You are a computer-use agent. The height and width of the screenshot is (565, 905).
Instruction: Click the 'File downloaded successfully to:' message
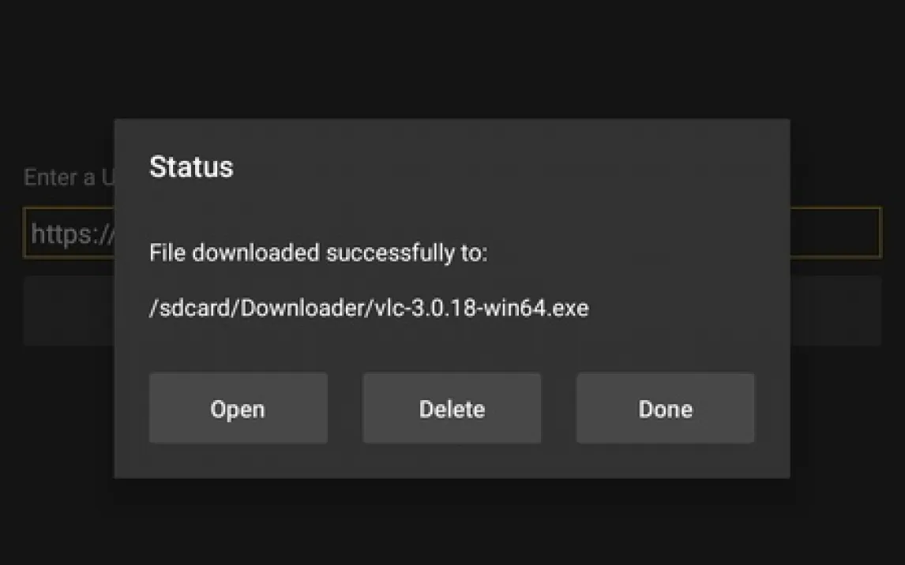coord(318,253)
